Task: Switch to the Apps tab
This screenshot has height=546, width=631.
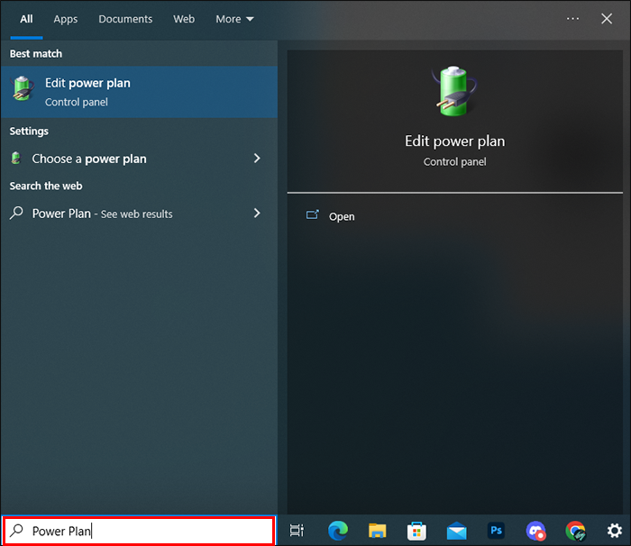Action: [66, 19]
